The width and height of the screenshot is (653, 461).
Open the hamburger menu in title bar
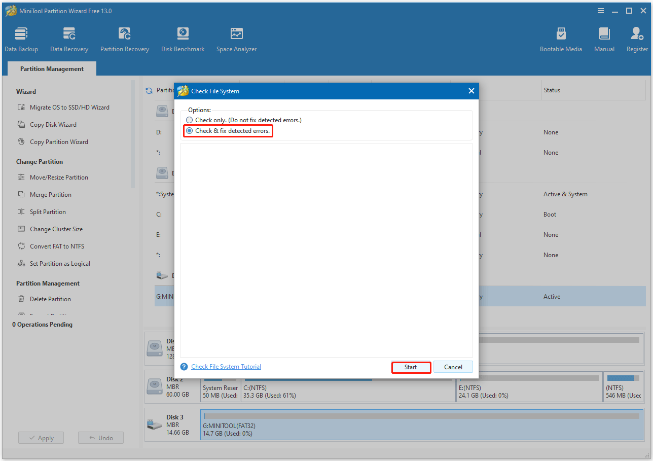[x=601, y=11]
